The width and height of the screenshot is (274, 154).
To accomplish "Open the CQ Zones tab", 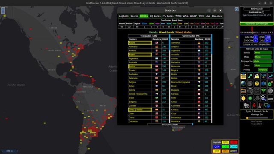I will (x=155, y=16).
